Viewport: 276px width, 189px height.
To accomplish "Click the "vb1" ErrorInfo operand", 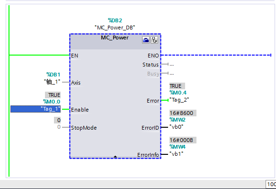I will pos(177,154).
